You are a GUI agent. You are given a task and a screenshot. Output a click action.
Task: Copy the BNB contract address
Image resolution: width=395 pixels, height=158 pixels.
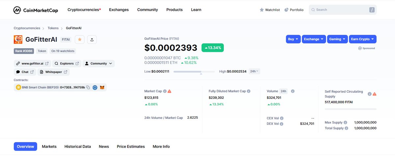click(x=88, y=87)
